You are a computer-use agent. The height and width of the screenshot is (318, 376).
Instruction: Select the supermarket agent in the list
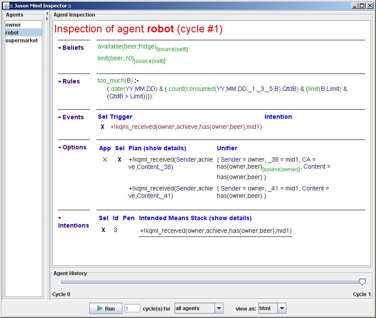(24, 41)
